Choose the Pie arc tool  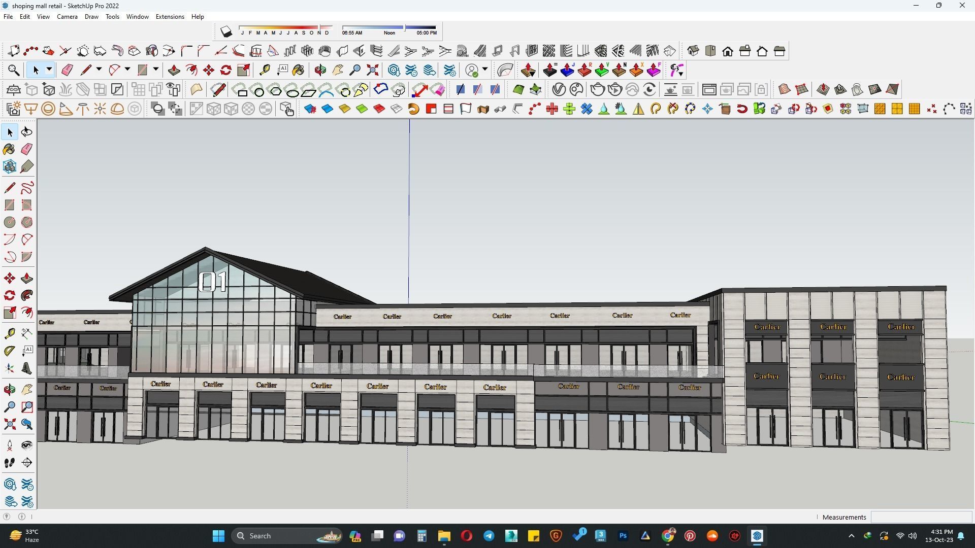(x=26, y=257)
